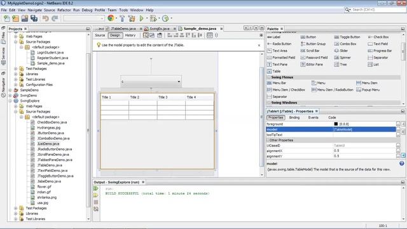
Task: Switch to Source view button
Action: pyautogui.click(x=100, y=35)
